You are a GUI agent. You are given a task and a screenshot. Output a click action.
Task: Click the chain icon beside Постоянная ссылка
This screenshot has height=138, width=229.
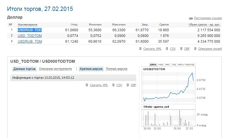tap(191, 18)
